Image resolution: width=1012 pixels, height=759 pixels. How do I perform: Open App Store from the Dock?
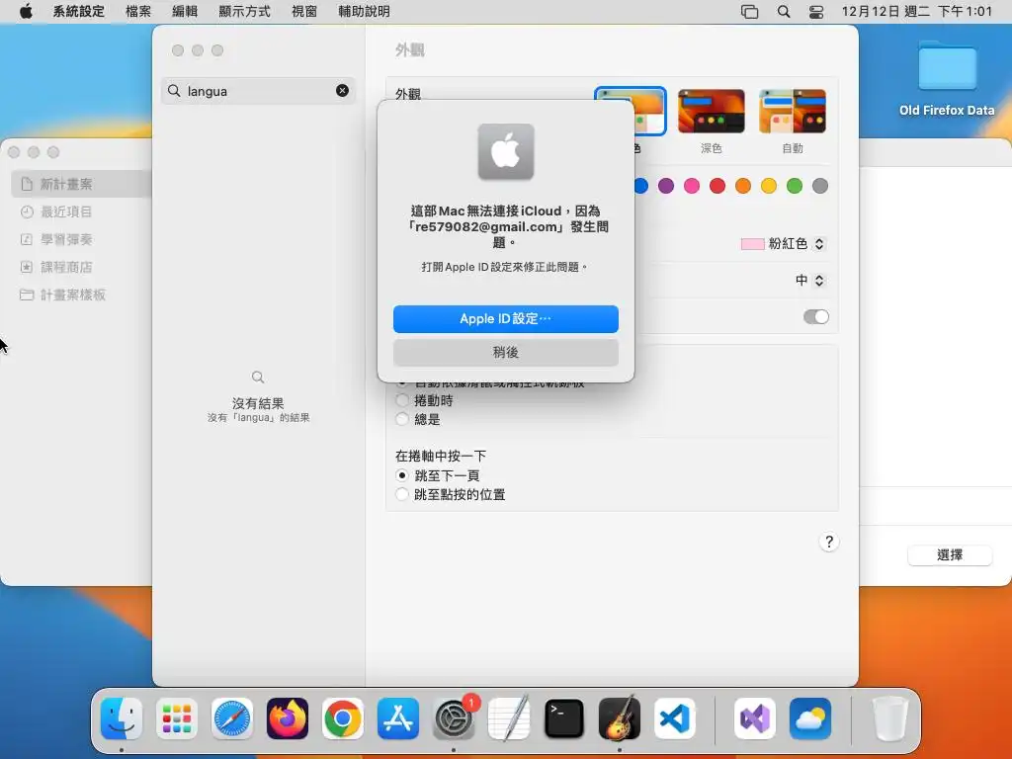click(x=398, y=718)
